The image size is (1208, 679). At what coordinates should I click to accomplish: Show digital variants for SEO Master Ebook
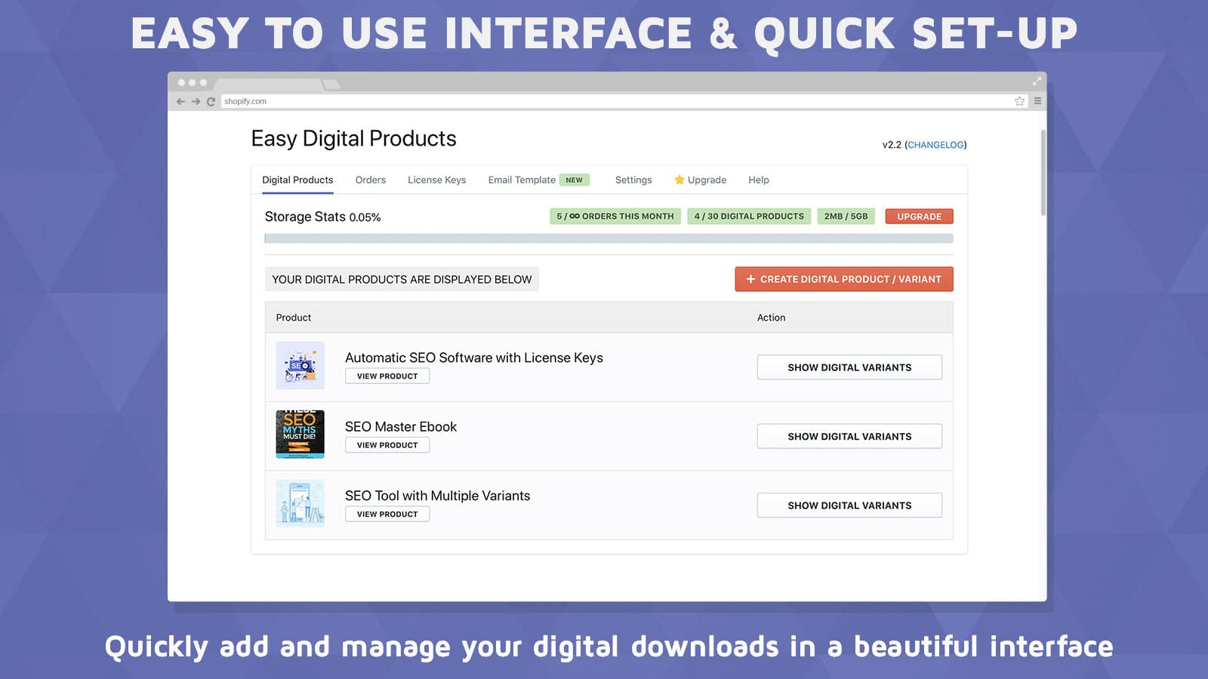tap(849, 436)
